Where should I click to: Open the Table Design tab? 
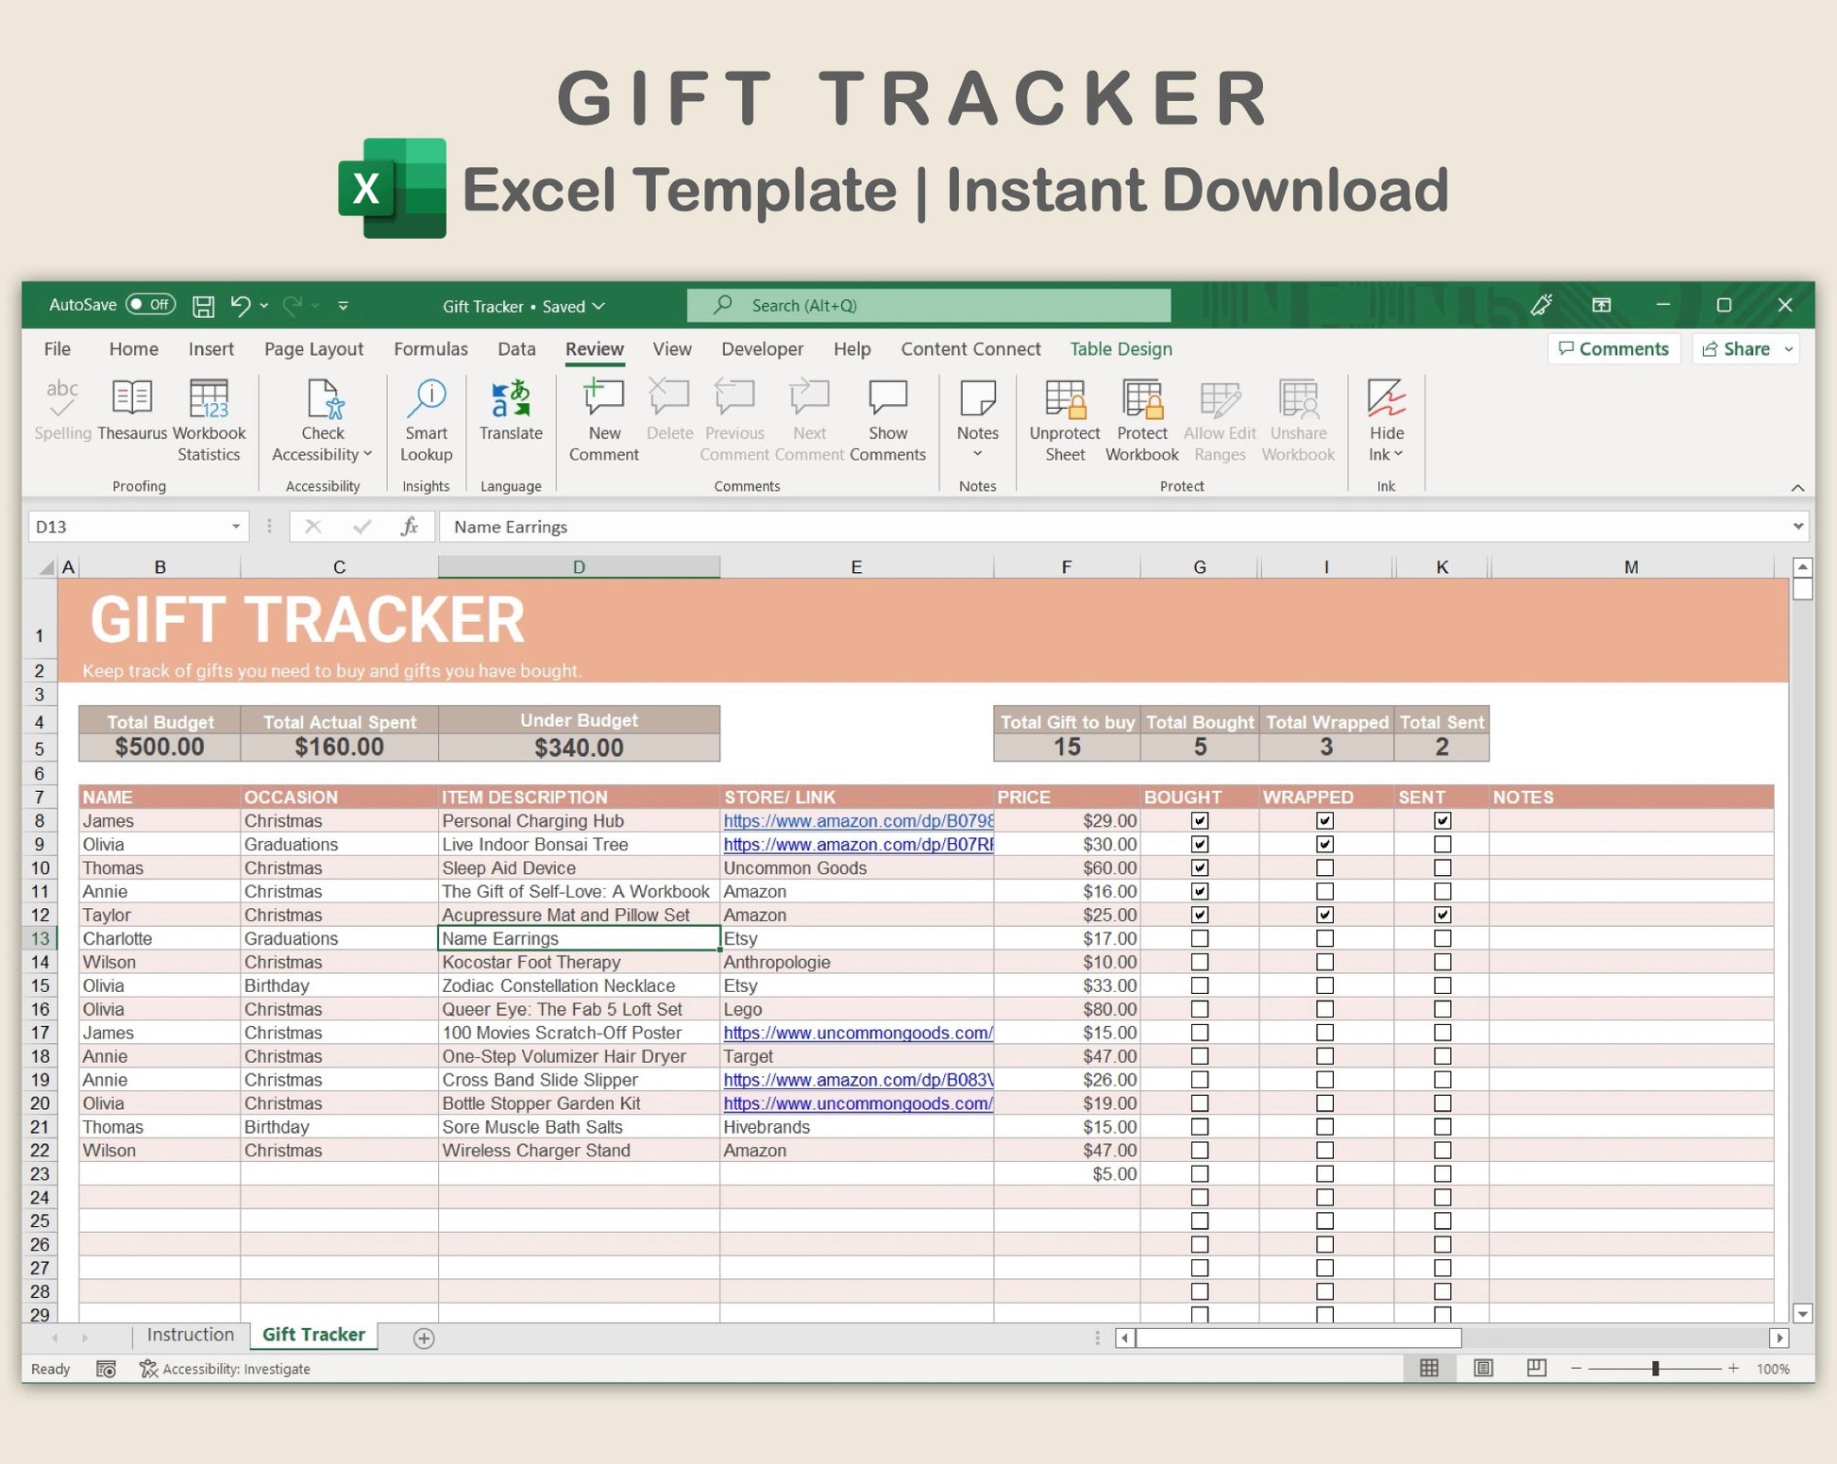pos(1121,349)
